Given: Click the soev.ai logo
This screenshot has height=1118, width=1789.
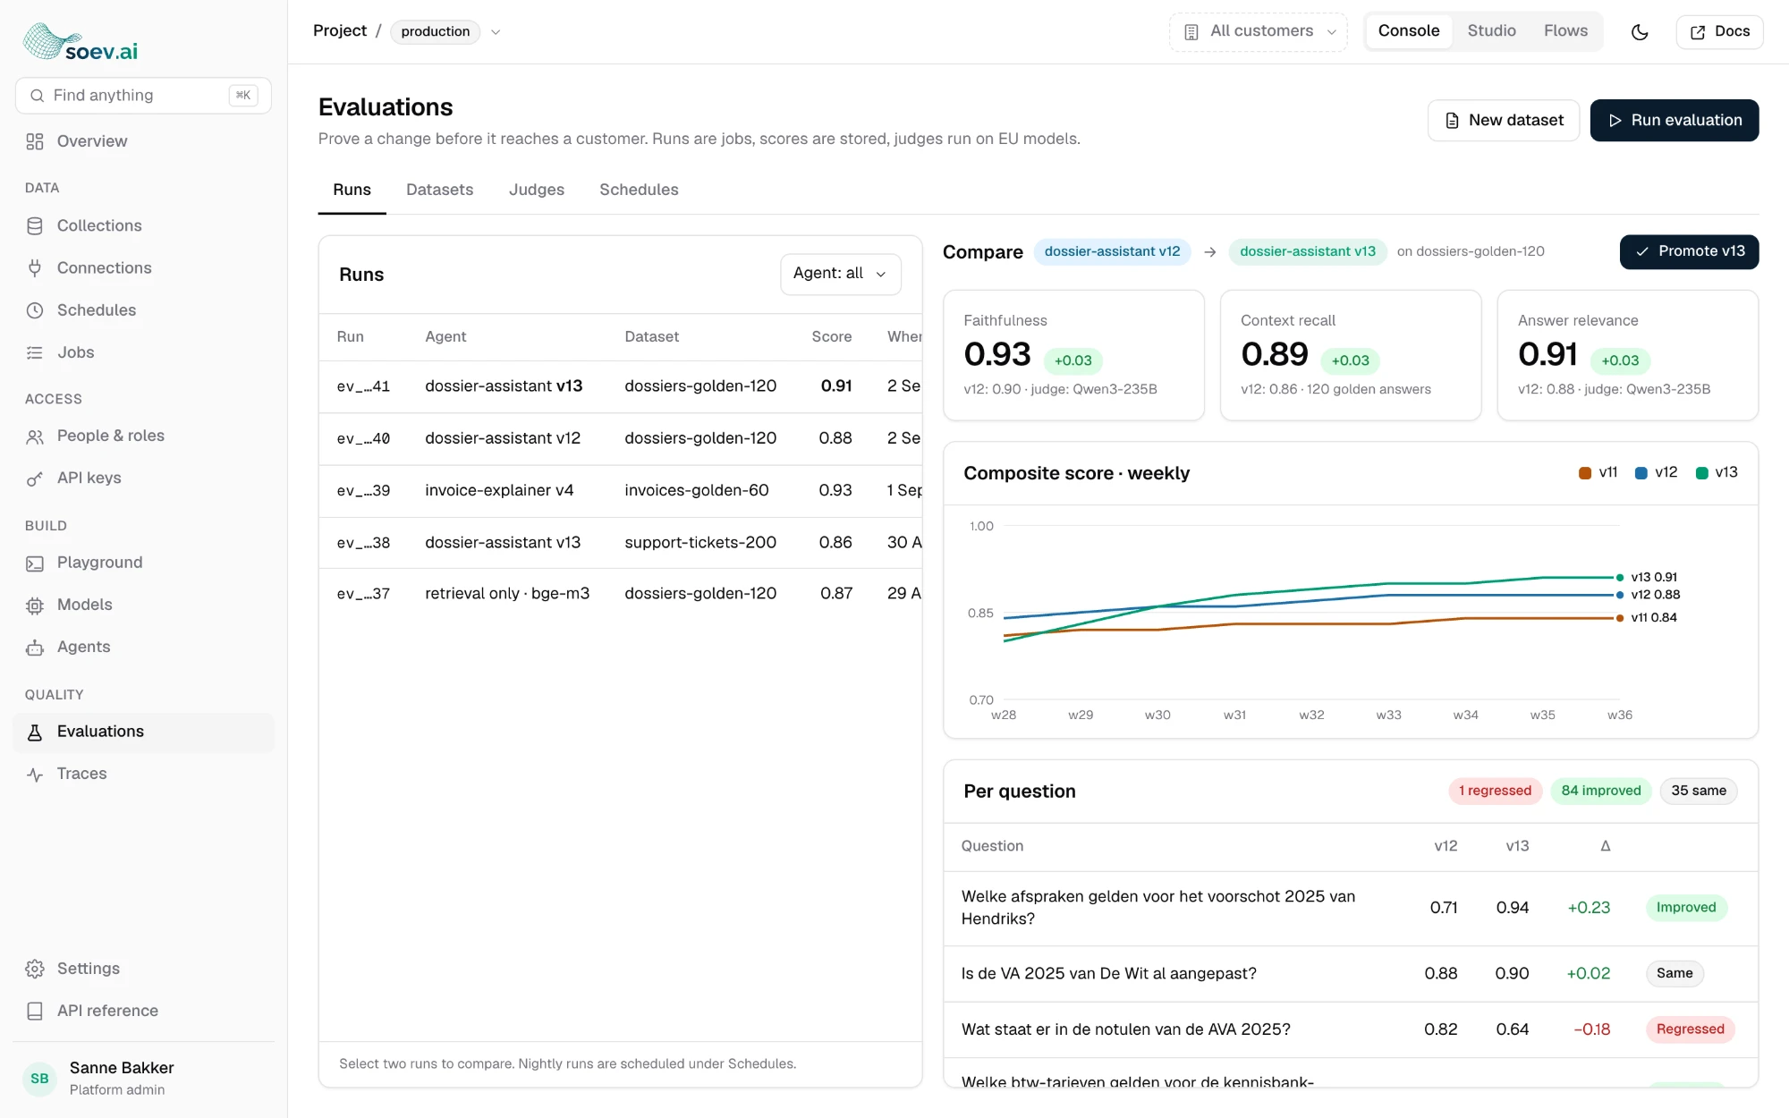Looking at the screenshot, I should [81, 42].
